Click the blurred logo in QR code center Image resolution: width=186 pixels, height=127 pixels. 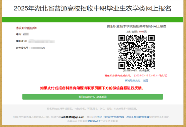(x=138, y=51)
